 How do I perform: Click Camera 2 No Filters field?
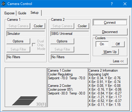(70, 57)
